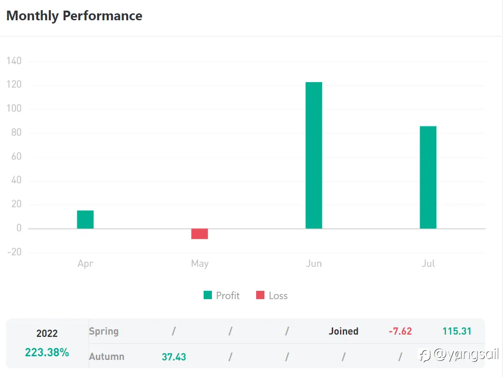Click the Joined cell in Spring row
This screenshot has width=504, height=377.
pos(344,331)
